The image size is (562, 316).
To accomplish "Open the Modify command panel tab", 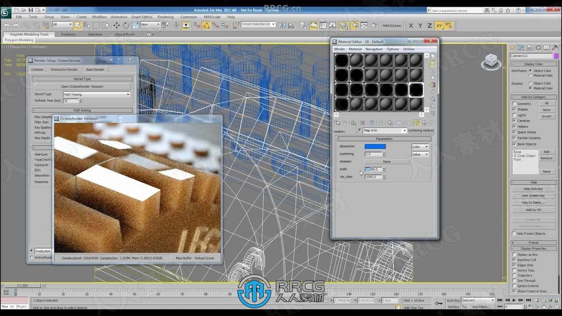I will (x=521, y=47).
